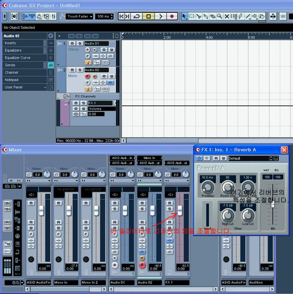
Task: Click the 2:00 mark on timeline ruler
Action: (167, 37)
